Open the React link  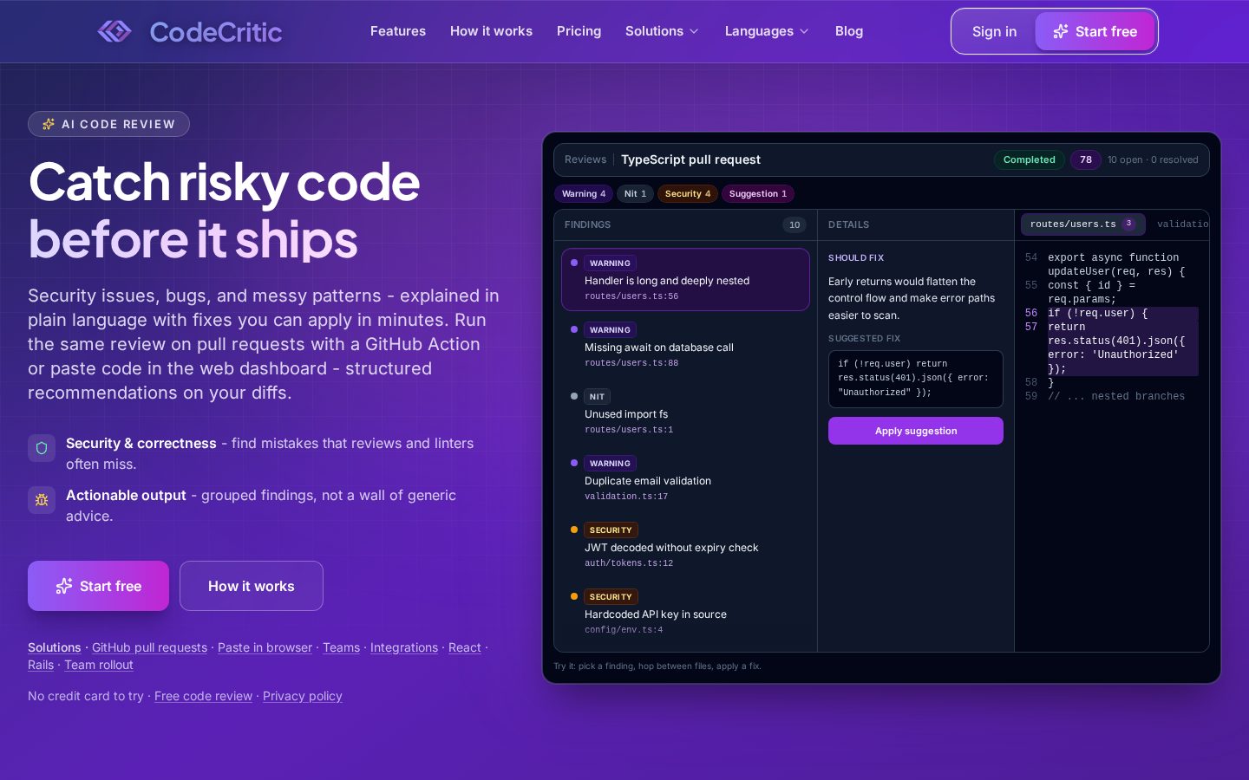tap(465, 647)
